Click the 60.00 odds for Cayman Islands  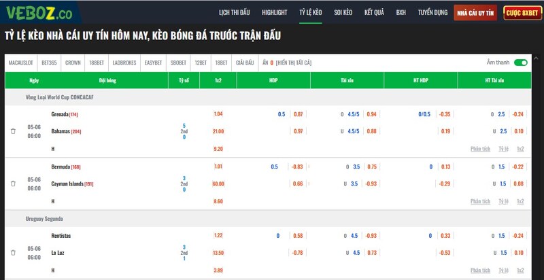(218, 183)
